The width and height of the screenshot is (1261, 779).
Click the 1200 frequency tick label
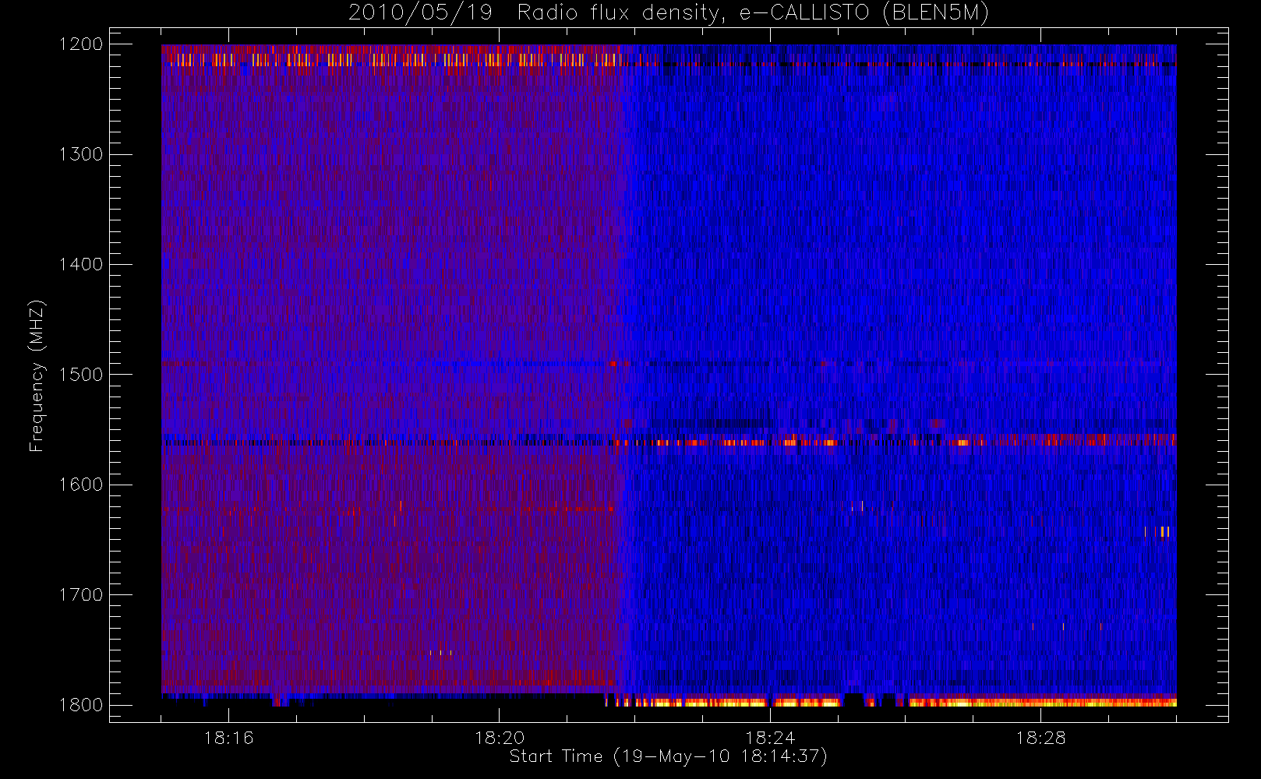(x=81, y=44)
